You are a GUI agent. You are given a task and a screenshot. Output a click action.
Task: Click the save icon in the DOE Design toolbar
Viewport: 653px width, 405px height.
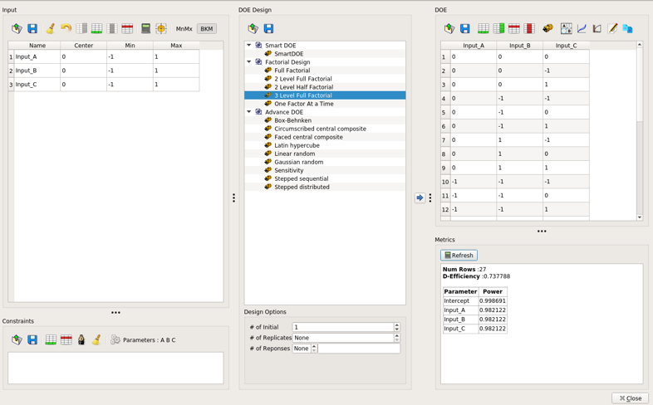click(x=268, y=29)
